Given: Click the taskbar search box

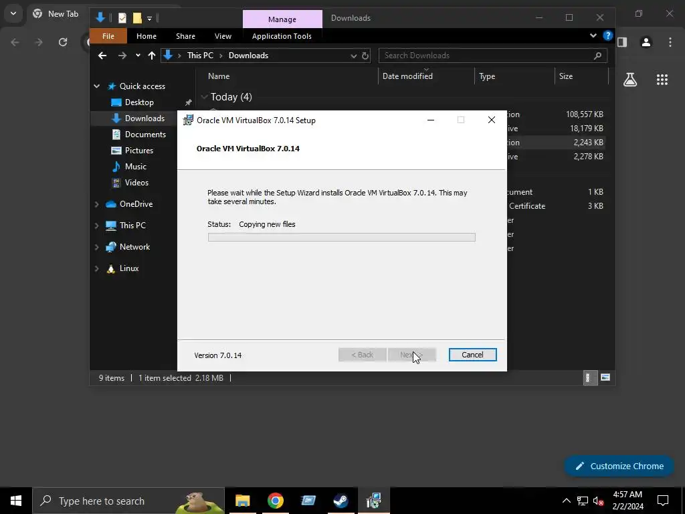Looking at the screenshot, I should tap(128, 501).
